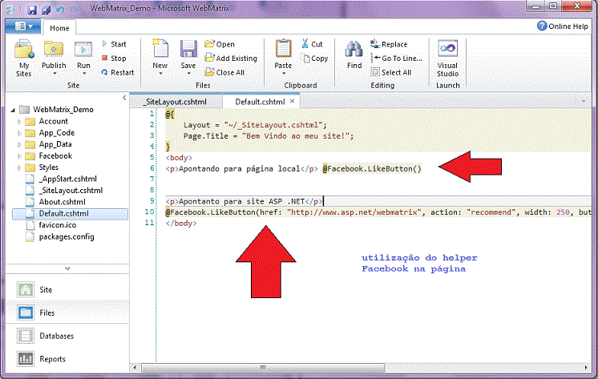The height and width of the screenshot is (379, 598).
Task: Expand the Account folder
Action: point(19,122)
